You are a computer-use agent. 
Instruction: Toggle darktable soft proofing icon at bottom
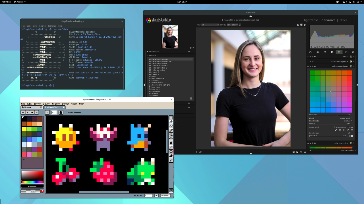(x=301, y=152)
